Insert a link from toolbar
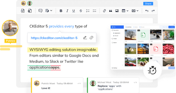 [x=104, y=11]
